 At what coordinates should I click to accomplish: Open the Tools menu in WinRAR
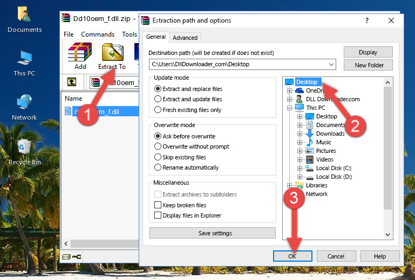(x=130, y=34)
